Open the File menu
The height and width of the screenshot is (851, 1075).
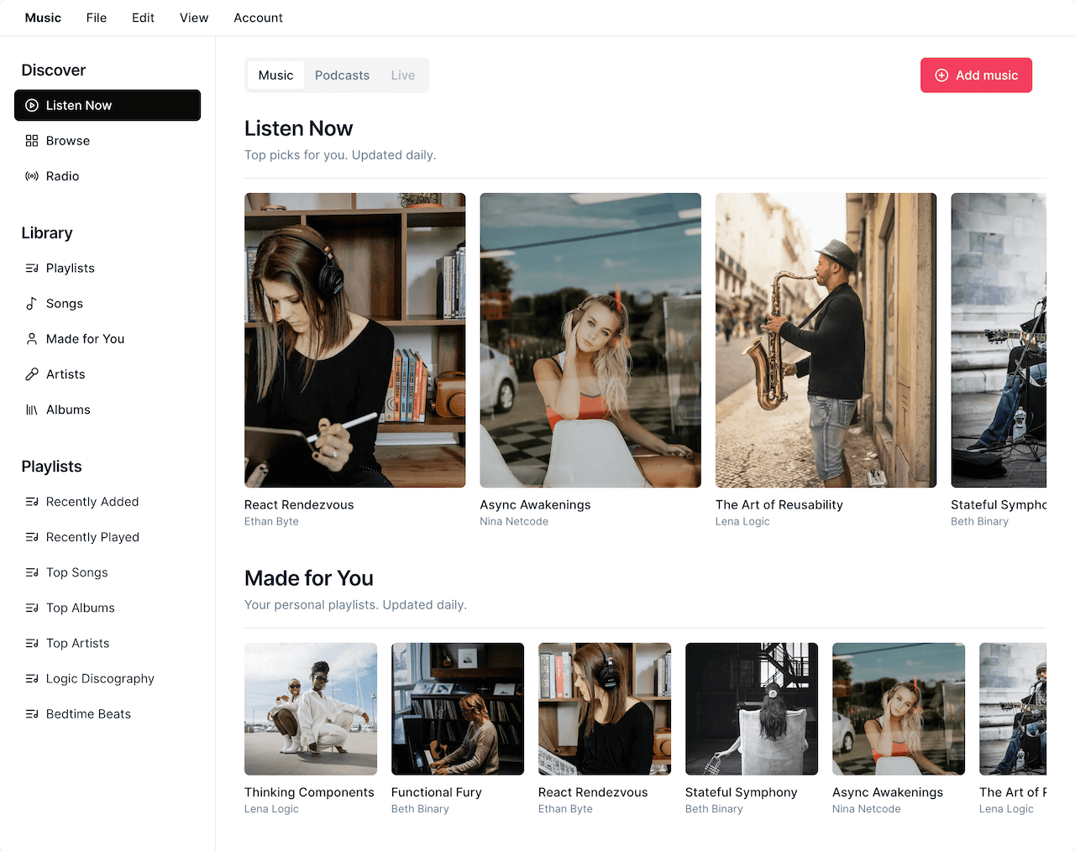tap(97, 18)
